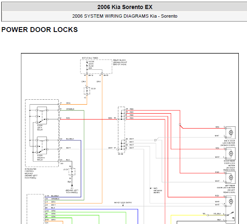
Task: Click the 'DOOR UNLOCK RELAY' caption
Action: pos(41,158)
